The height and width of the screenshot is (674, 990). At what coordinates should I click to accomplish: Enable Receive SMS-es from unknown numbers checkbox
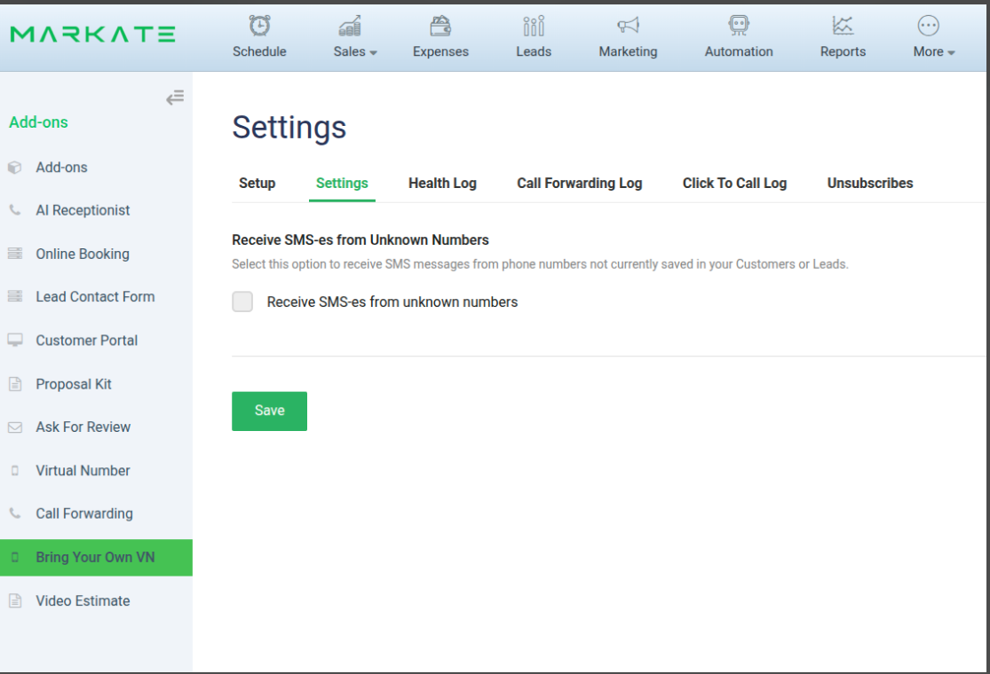(242, 302)
